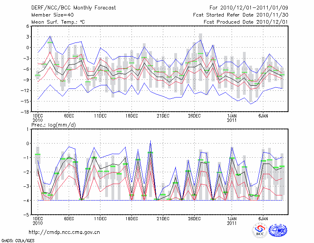Open the cmdp.ncc.cma.gov.cn link
314x243 pixels.
click(x=64, y=232)
